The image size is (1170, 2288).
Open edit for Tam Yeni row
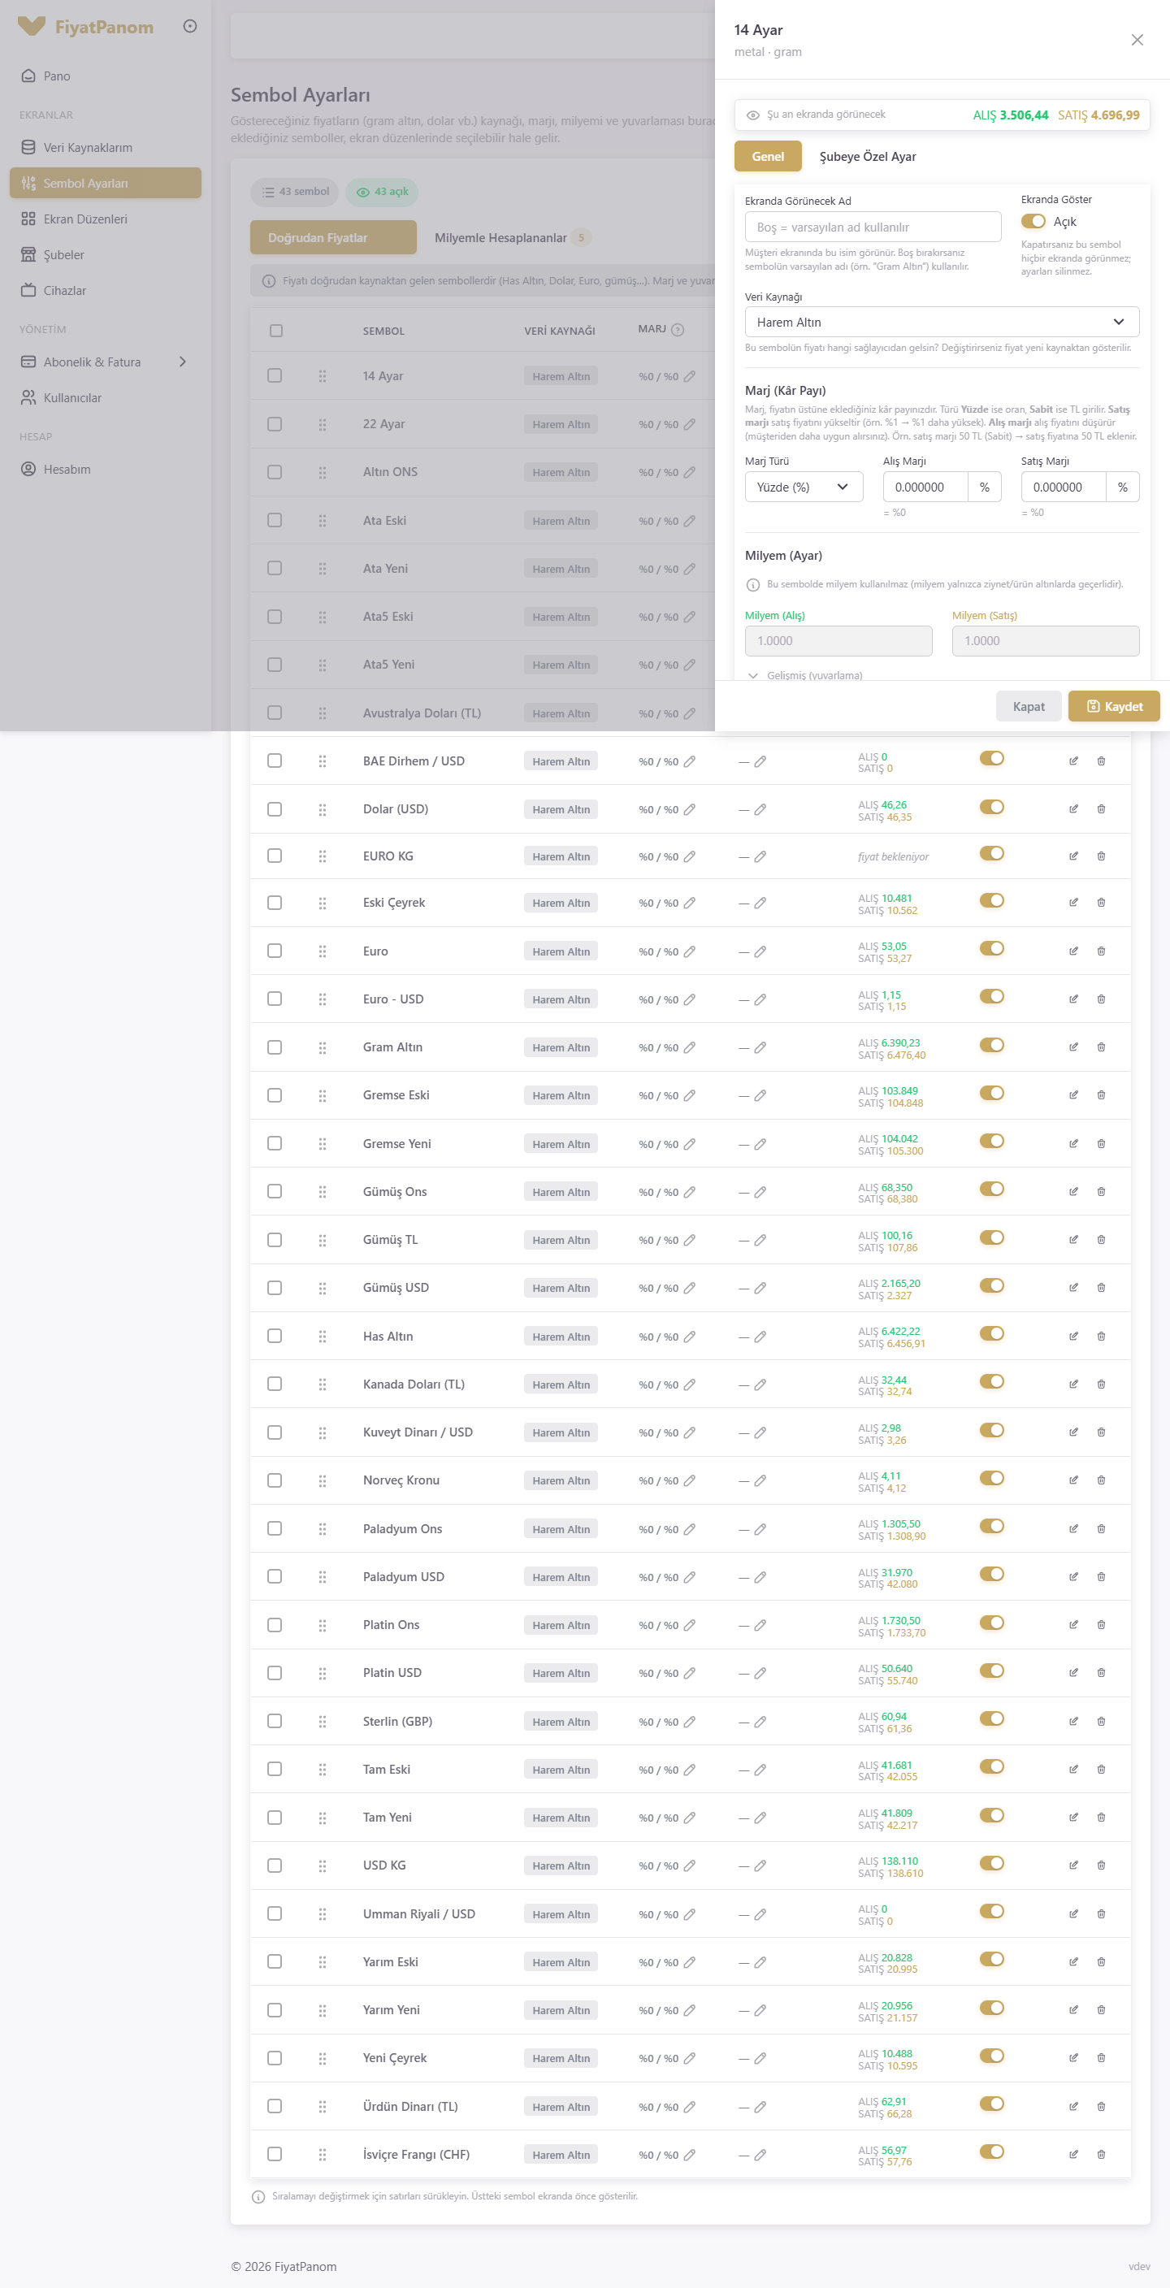(1073, 1818)
